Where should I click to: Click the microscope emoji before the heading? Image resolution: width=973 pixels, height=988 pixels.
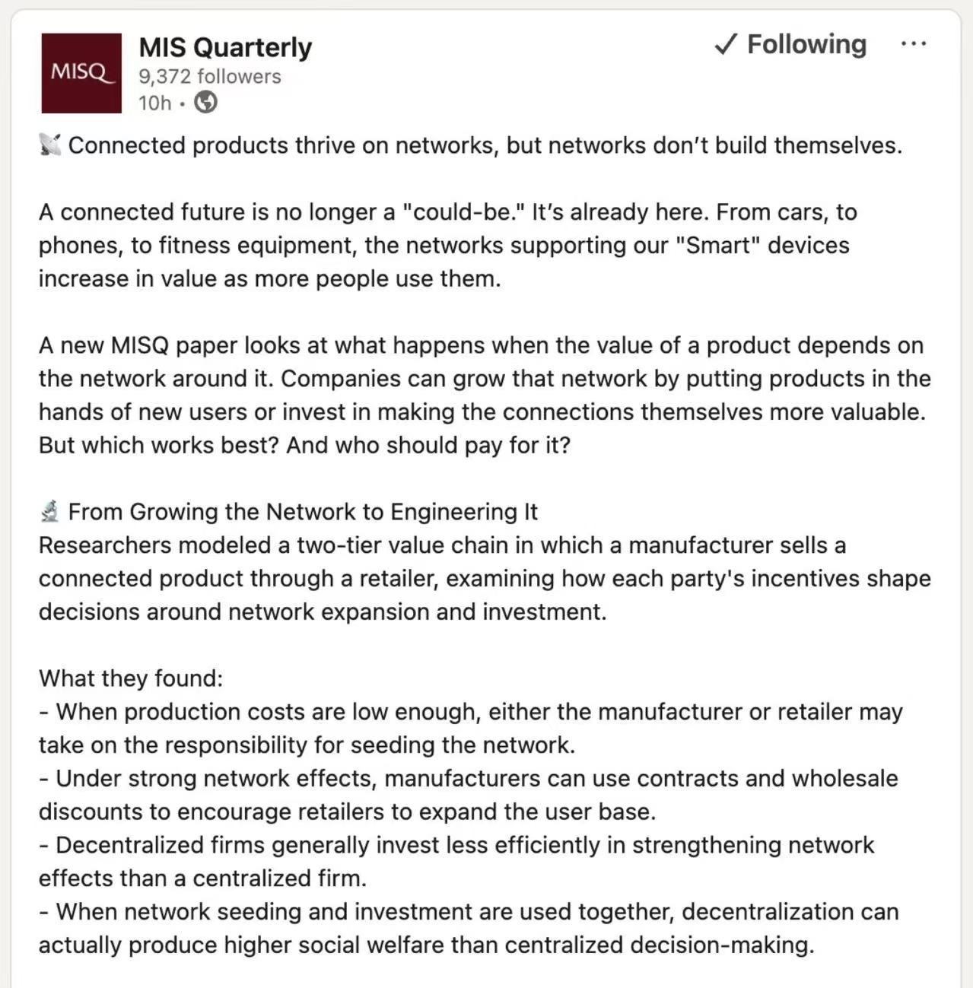[x=50, y=511]
